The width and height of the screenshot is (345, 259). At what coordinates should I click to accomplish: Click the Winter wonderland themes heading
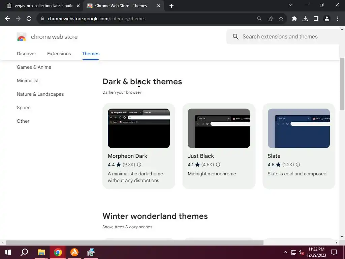point(155,216)
